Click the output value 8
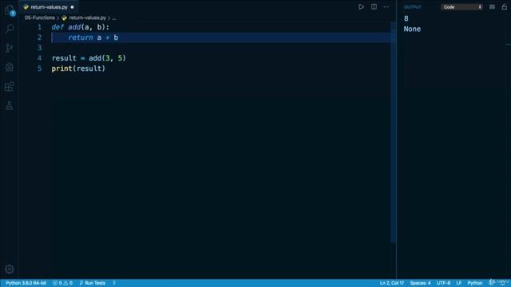 (406, 18)
